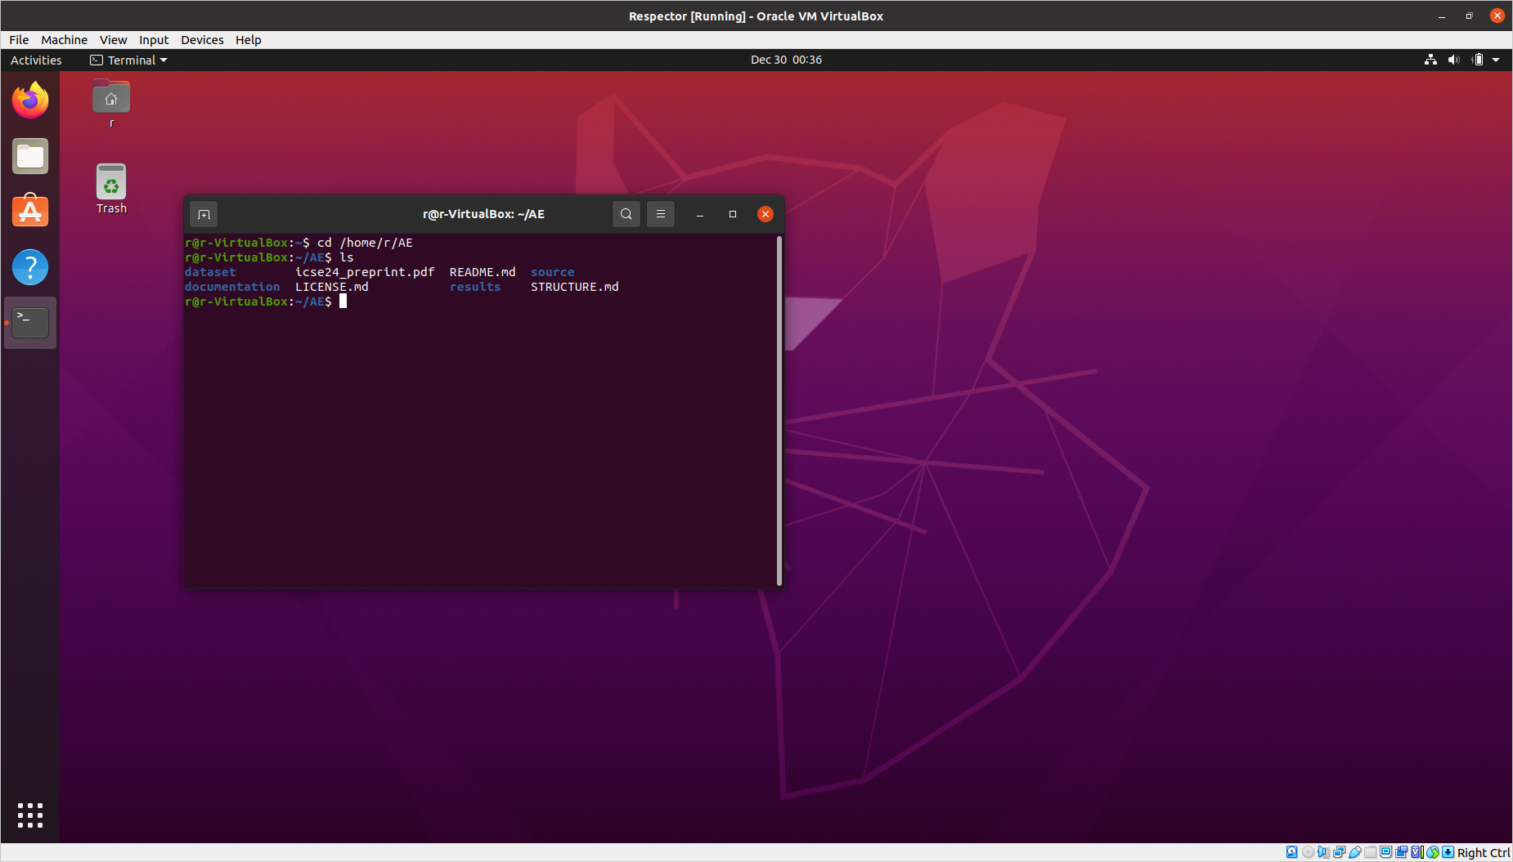Click the 'Right Ctrl' host key label

[x=1483, y=852]
